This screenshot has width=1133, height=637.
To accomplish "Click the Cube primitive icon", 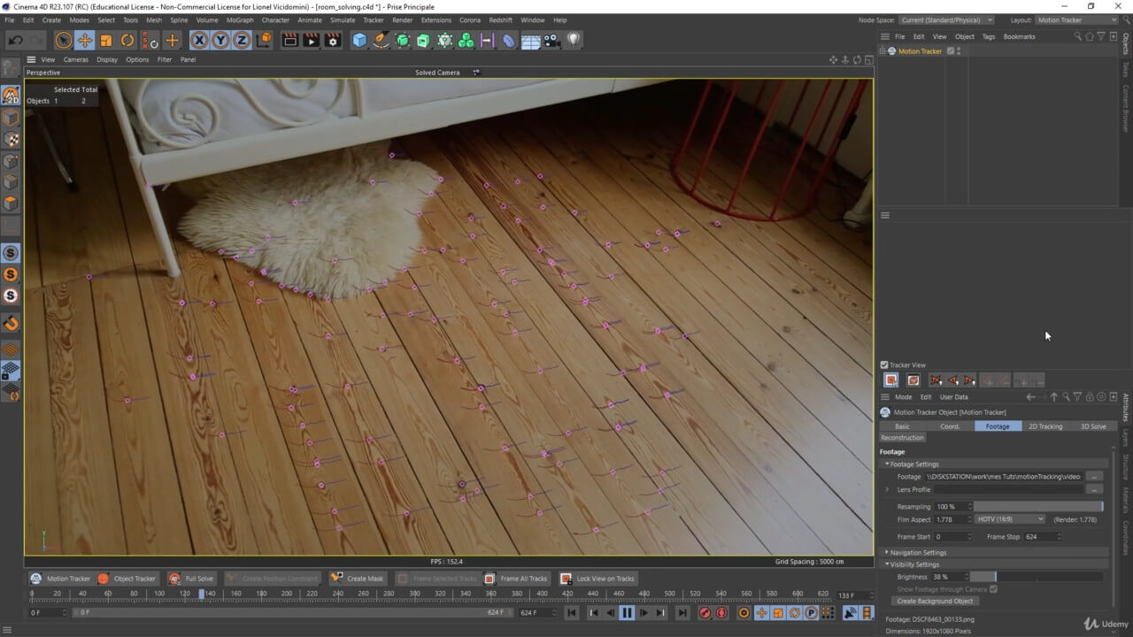I will pos(359,40).
